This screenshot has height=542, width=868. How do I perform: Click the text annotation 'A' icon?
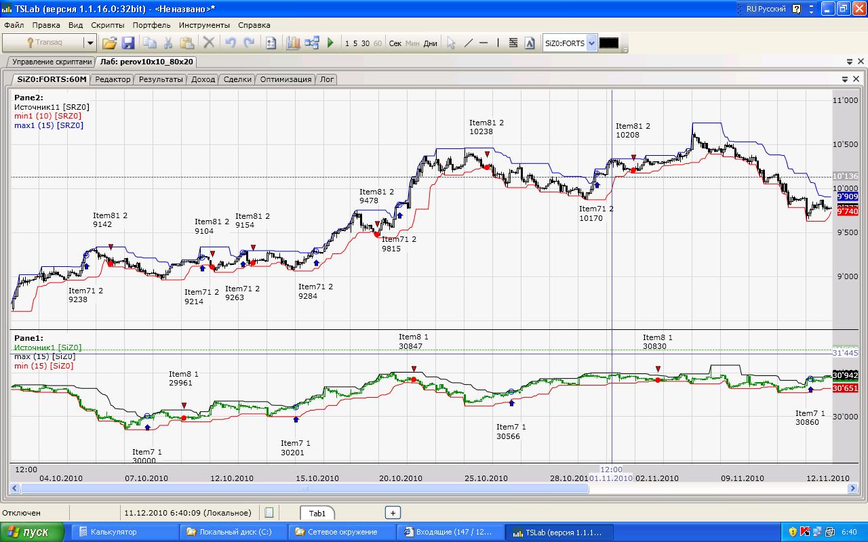(x=530, y=43)
